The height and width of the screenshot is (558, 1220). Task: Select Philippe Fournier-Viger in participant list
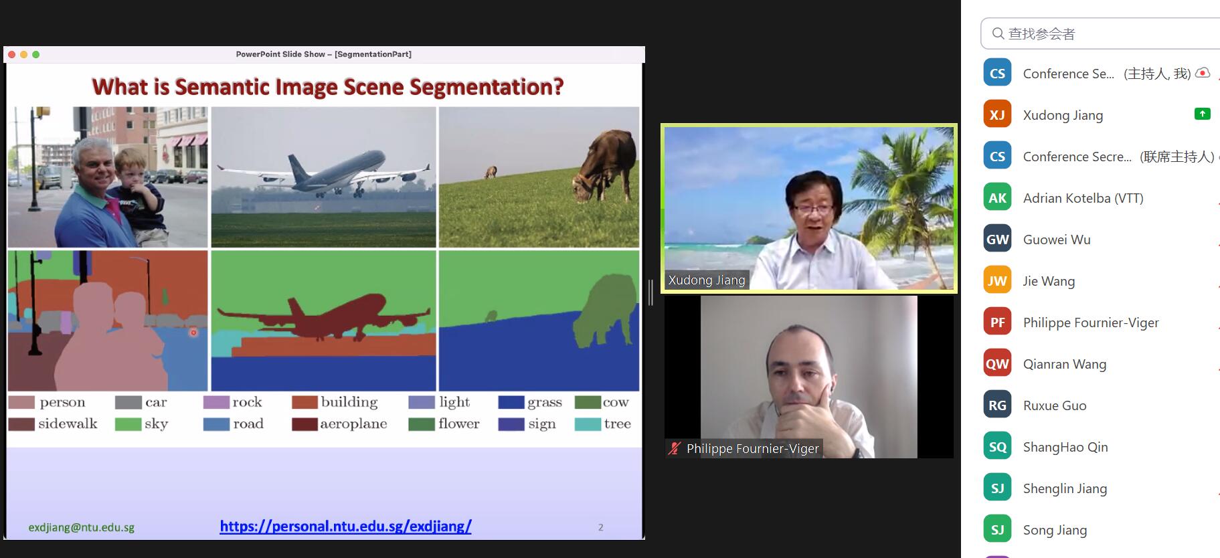(1091, 322)
